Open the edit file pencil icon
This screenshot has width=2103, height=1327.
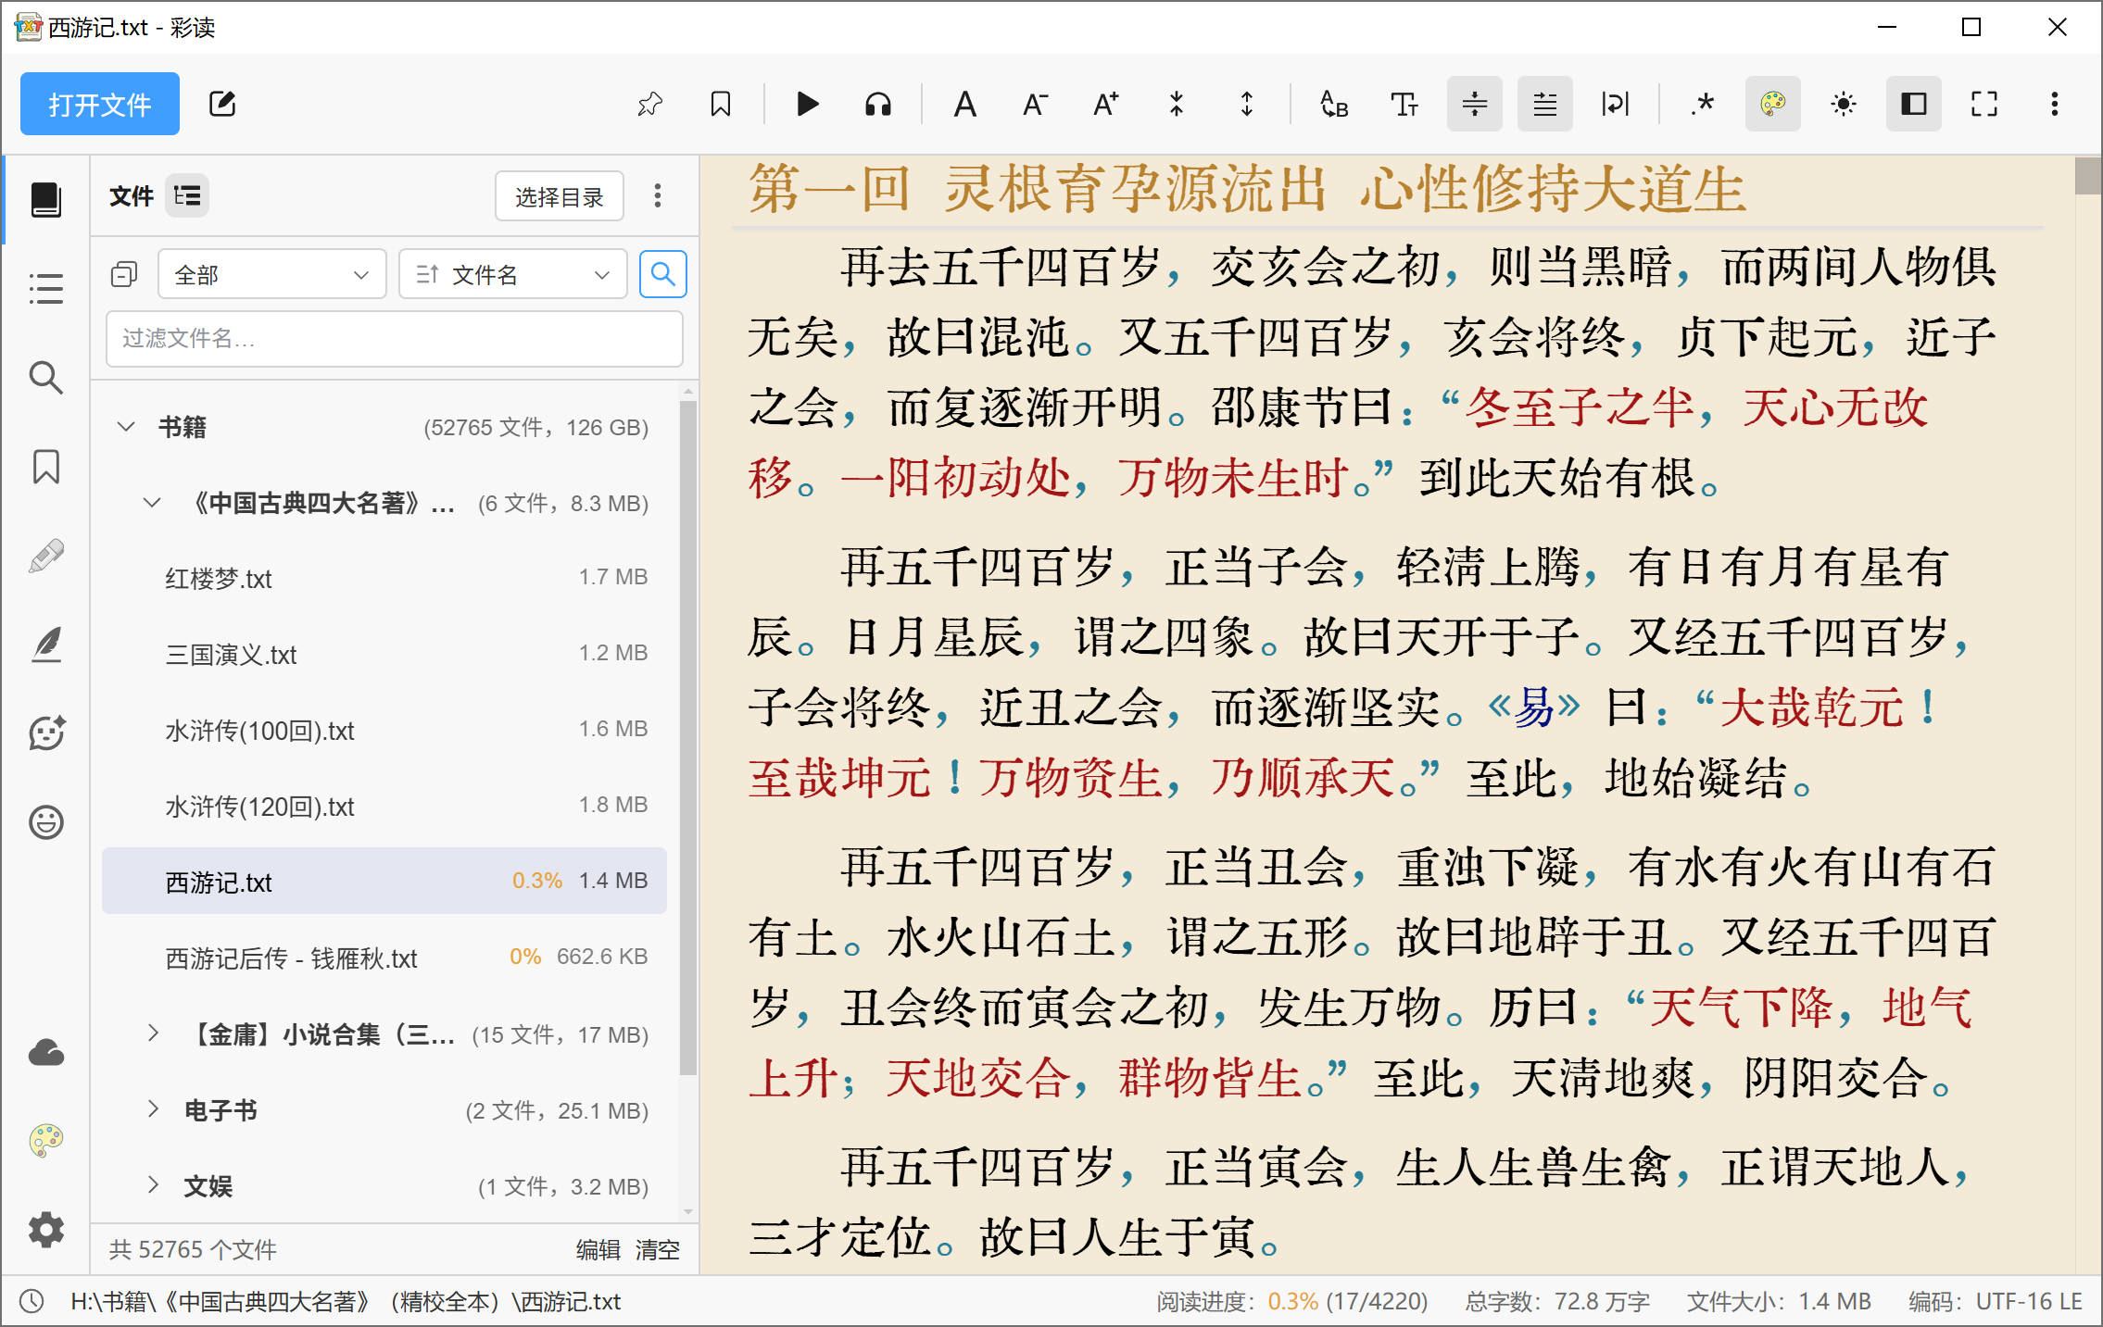coord(222,104)
